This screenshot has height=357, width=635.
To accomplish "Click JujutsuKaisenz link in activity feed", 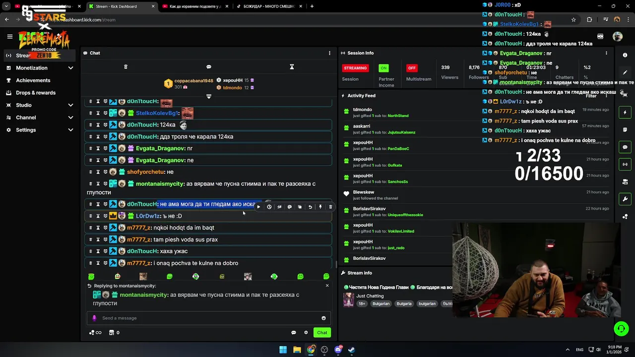I will pos(401,132).
